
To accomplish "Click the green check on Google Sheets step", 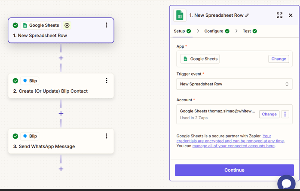I will coord(15,25).
